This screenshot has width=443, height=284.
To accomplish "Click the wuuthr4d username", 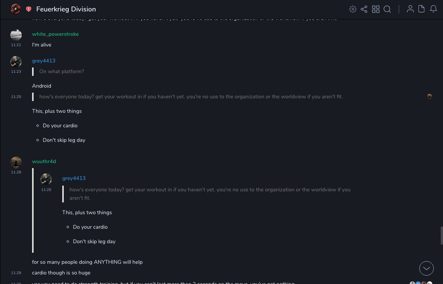I will [x=44, y=162].
